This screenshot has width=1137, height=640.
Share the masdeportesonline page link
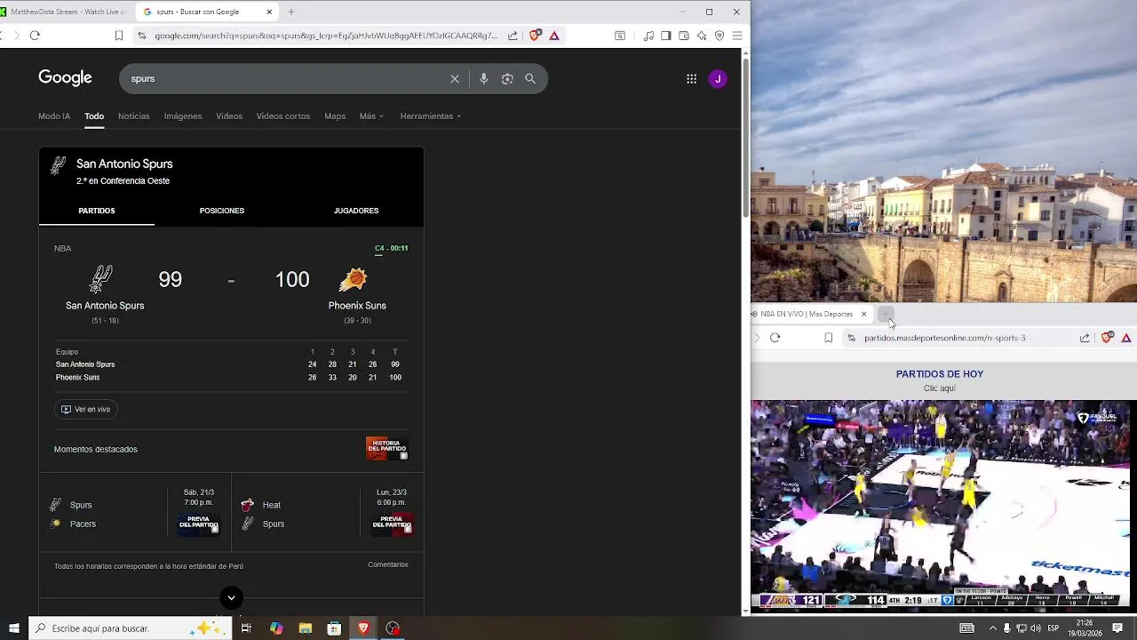tap(1085, 338)
